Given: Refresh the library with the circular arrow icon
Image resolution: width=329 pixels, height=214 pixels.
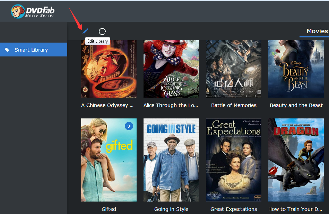Looking at the screenshot, I should [x=102, y=32].
